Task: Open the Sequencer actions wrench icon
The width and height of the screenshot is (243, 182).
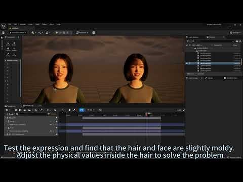Action: pyautogui.click(x=42, y=110)
